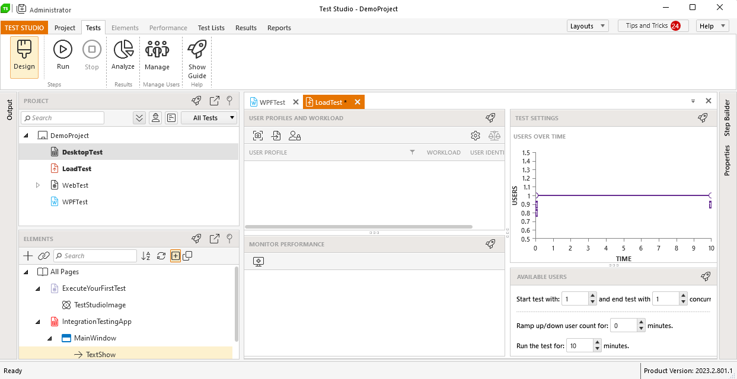Select LoadTest in the project tree

[x=76, y=169]
